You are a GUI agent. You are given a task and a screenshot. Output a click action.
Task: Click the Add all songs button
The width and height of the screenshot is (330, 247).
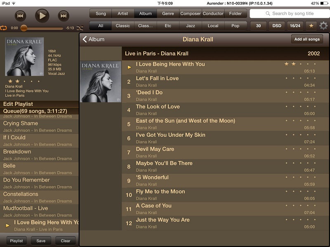point(307,39)
